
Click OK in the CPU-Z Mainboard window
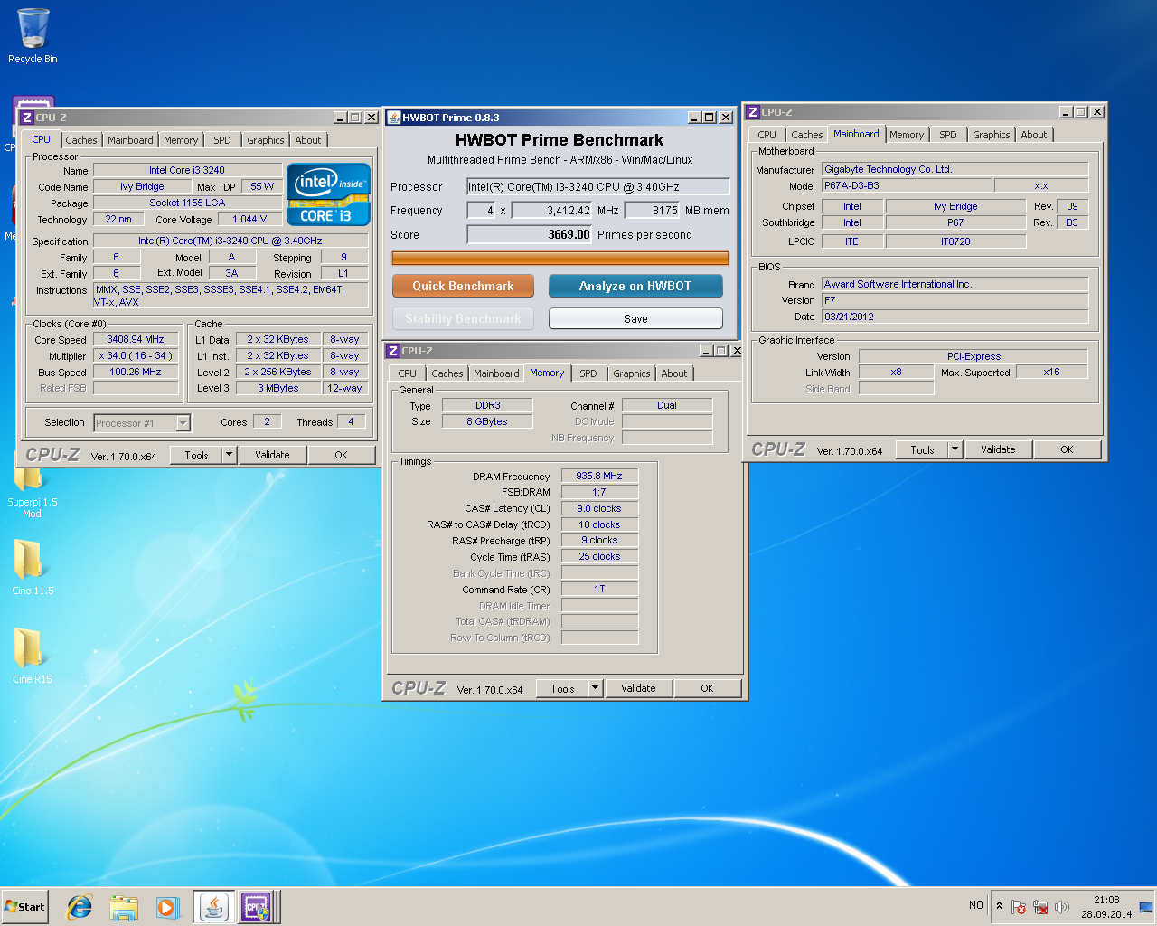tap(1067, 449)
